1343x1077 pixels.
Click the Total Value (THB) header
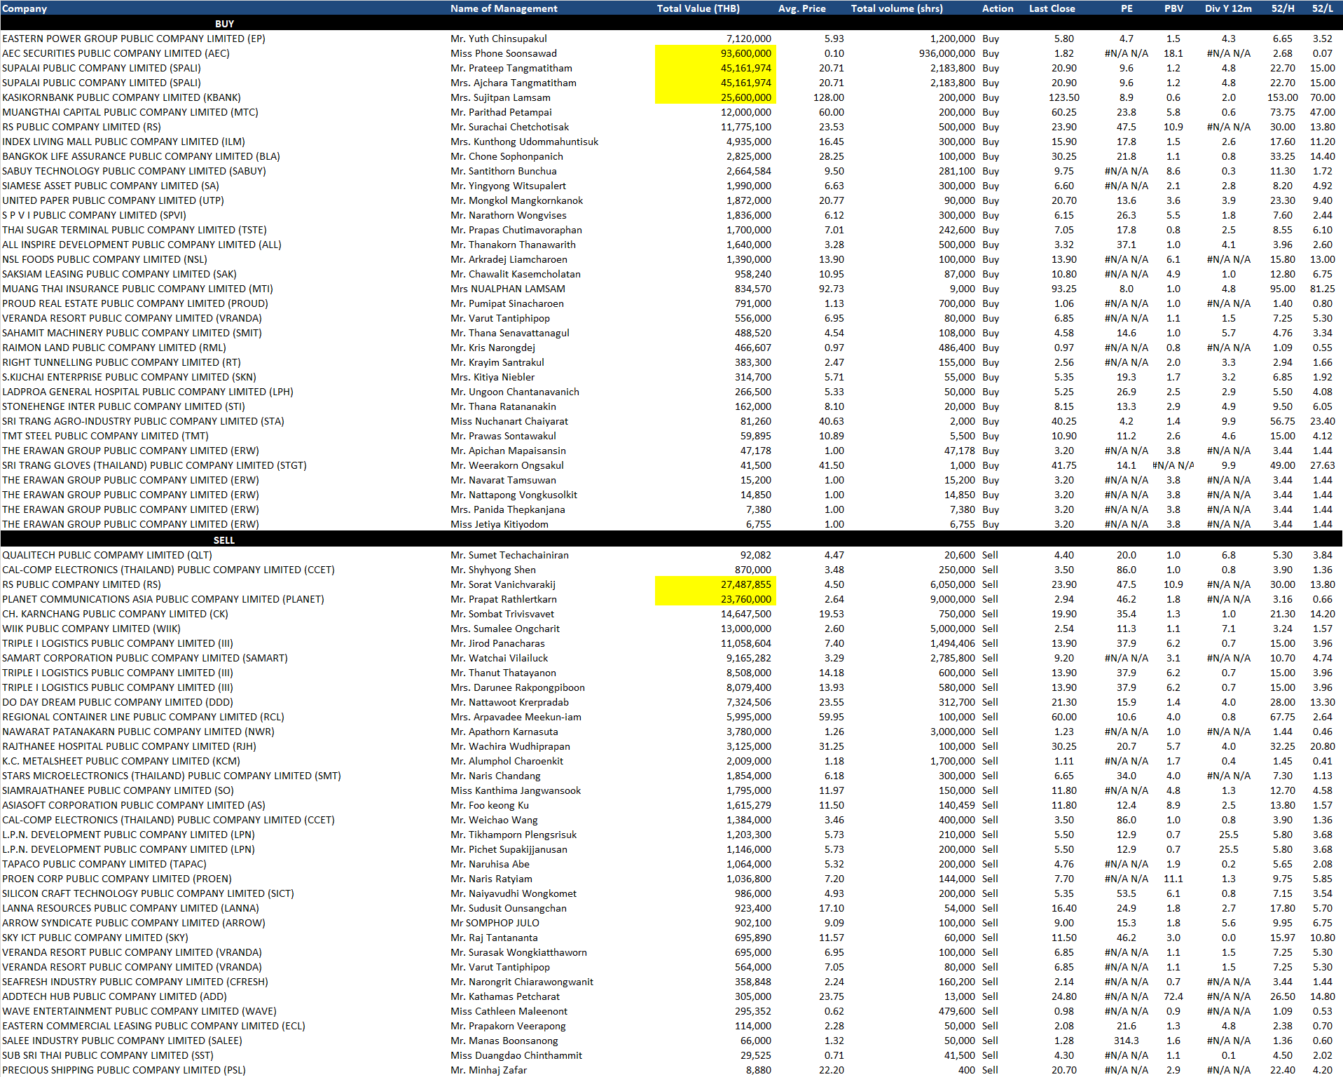pyautogui.click(x=698, y=8)
